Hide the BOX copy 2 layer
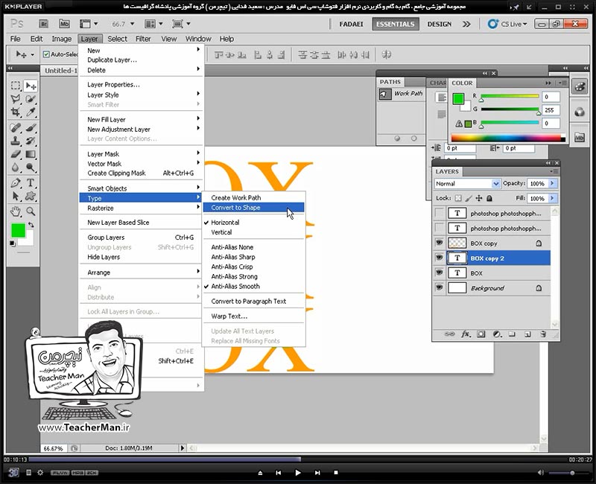Image resolution: width=596 pixels, height=484 pixels. [x=439, y=258]
